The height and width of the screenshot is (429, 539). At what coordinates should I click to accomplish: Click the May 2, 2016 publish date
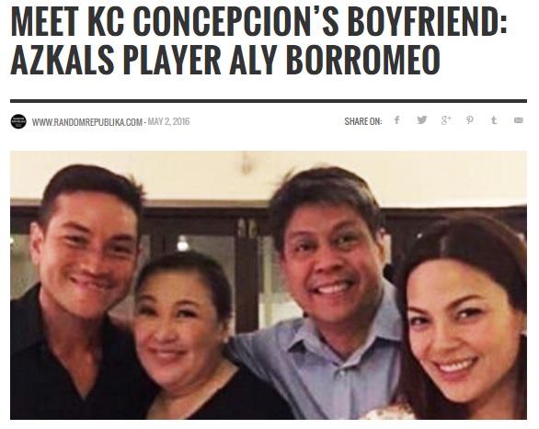(x=168, y=122)
